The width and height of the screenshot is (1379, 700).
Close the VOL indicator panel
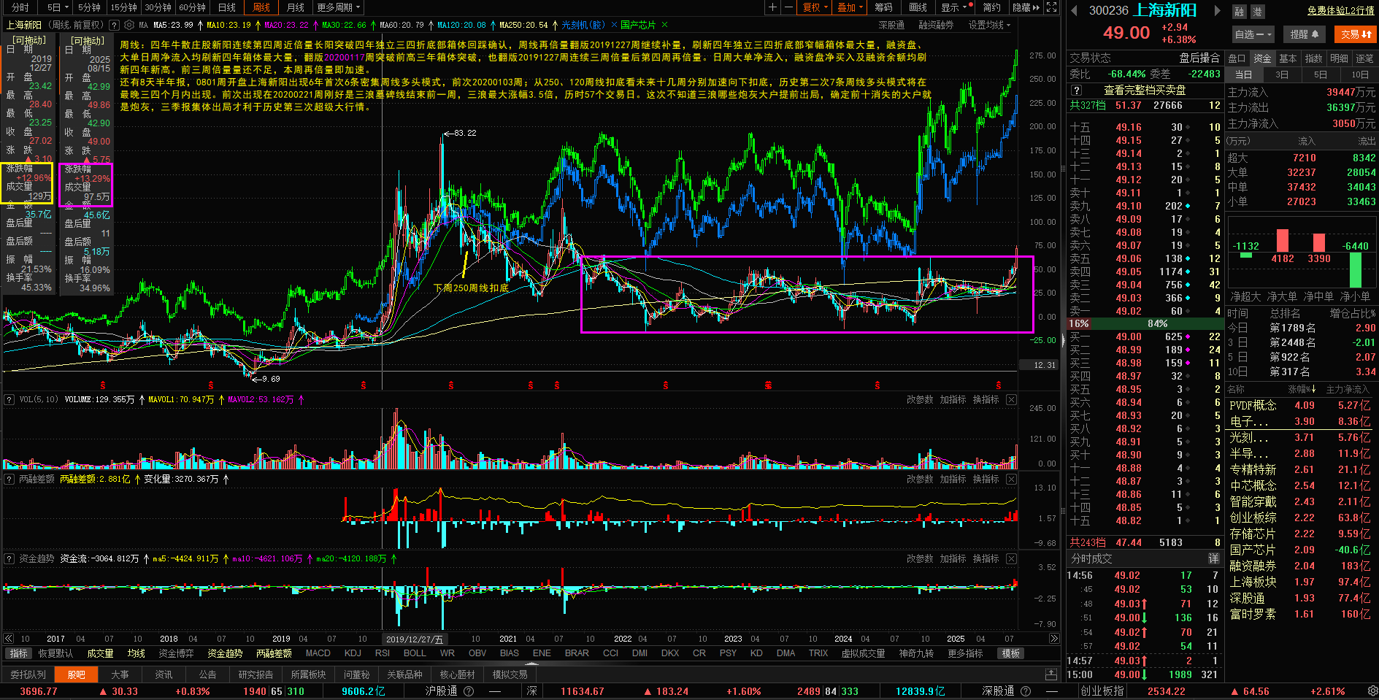coord(1011,399)
